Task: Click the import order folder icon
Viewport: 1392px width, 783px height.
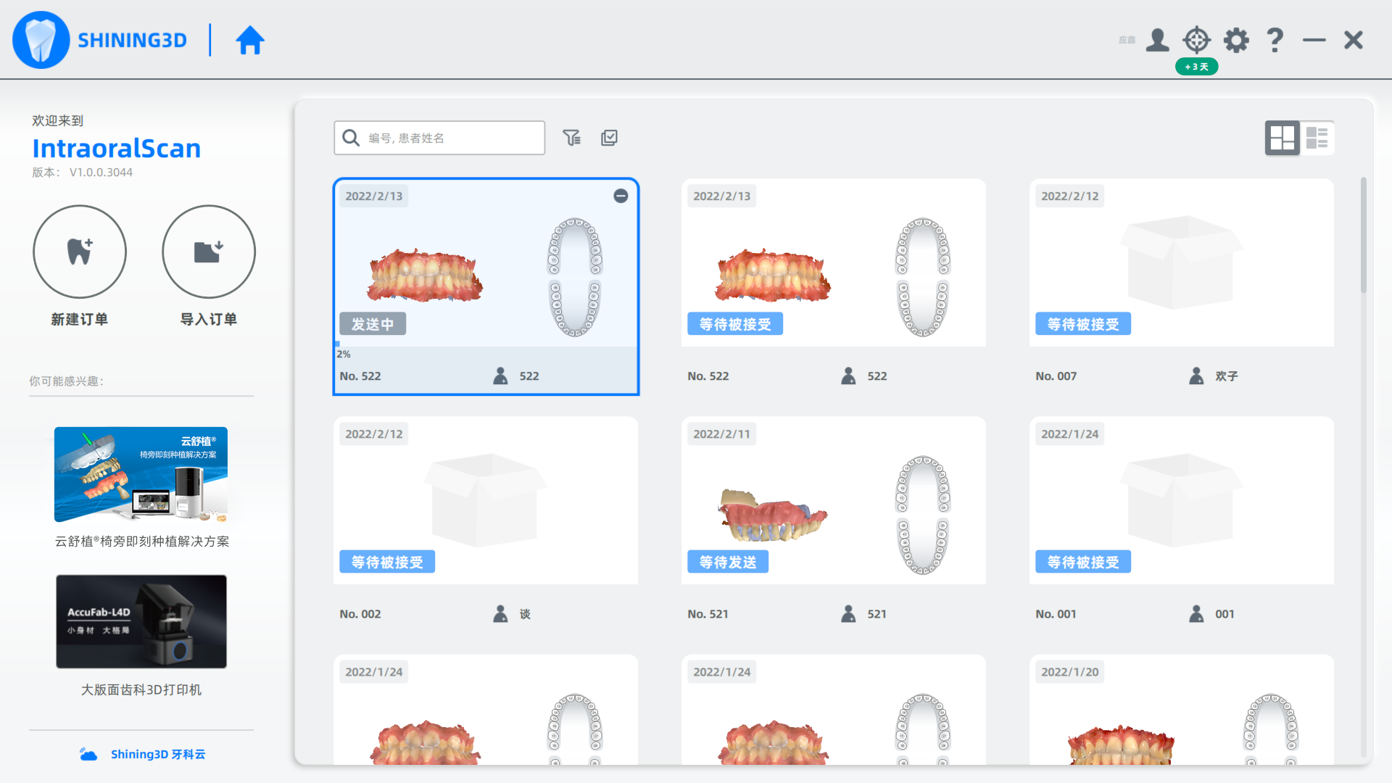Action: 209,252
